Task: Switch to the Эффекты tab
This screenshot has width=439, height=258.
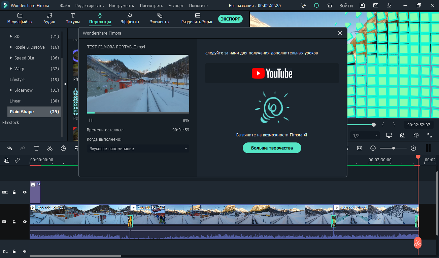Action: 130,18
